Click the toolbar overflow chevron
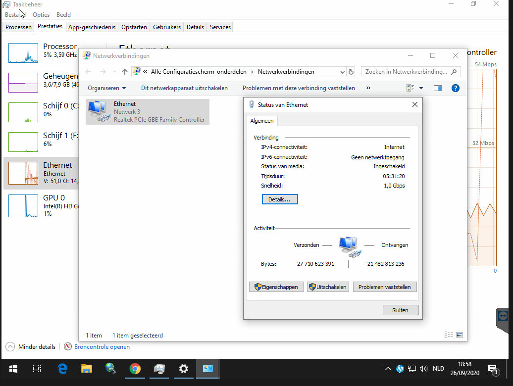 367,88
